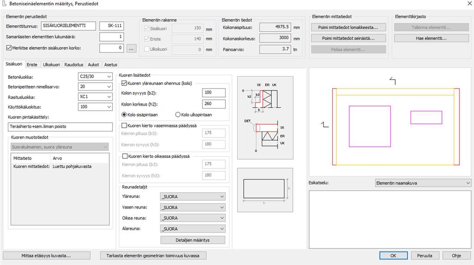Click Tarkasta elementin geometrian toimivuus kuvassa
This screenshot has height=265, width=474.
point(153,256)
